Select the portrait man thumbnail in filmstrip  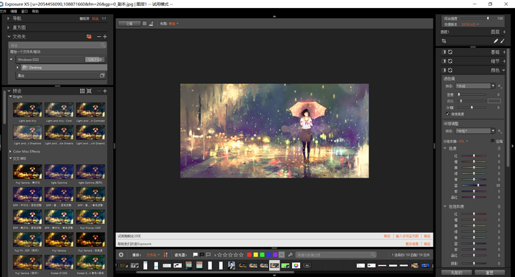point(232,265)
